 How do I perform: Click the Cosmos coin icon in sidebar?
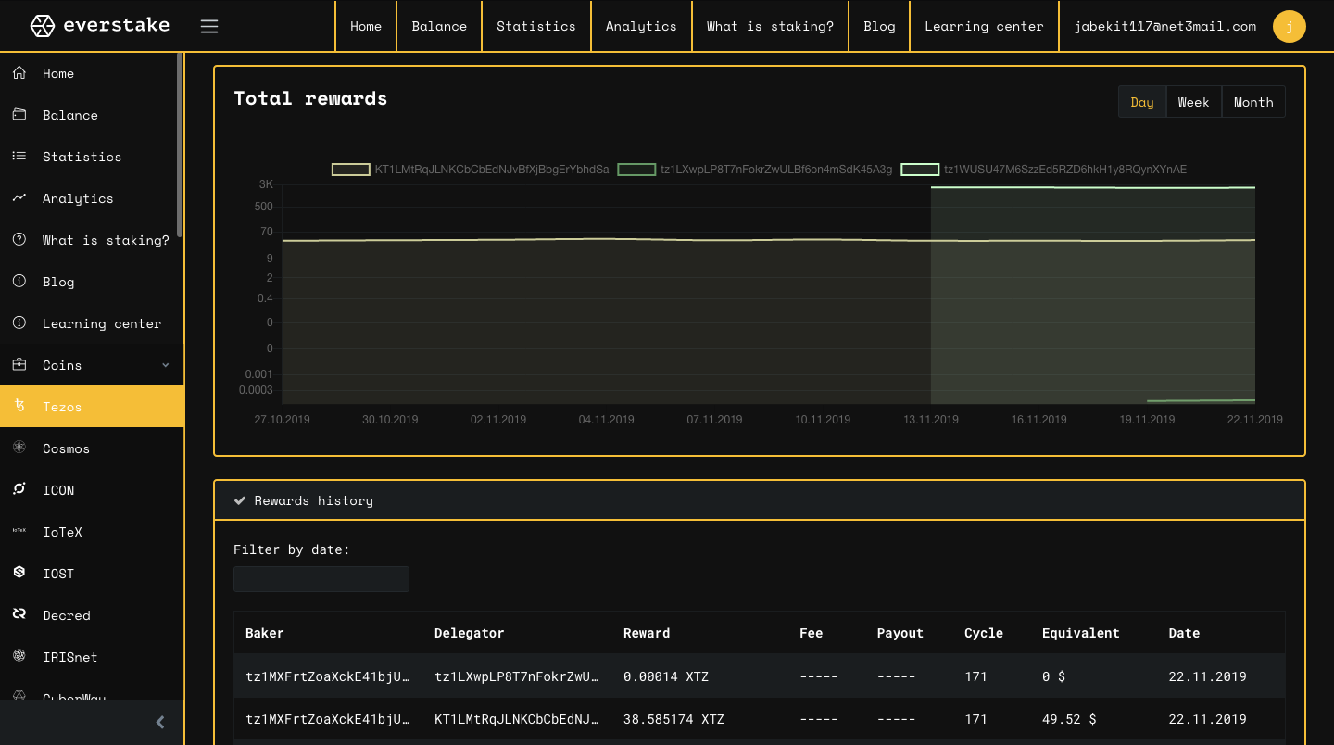coord(19,448)
